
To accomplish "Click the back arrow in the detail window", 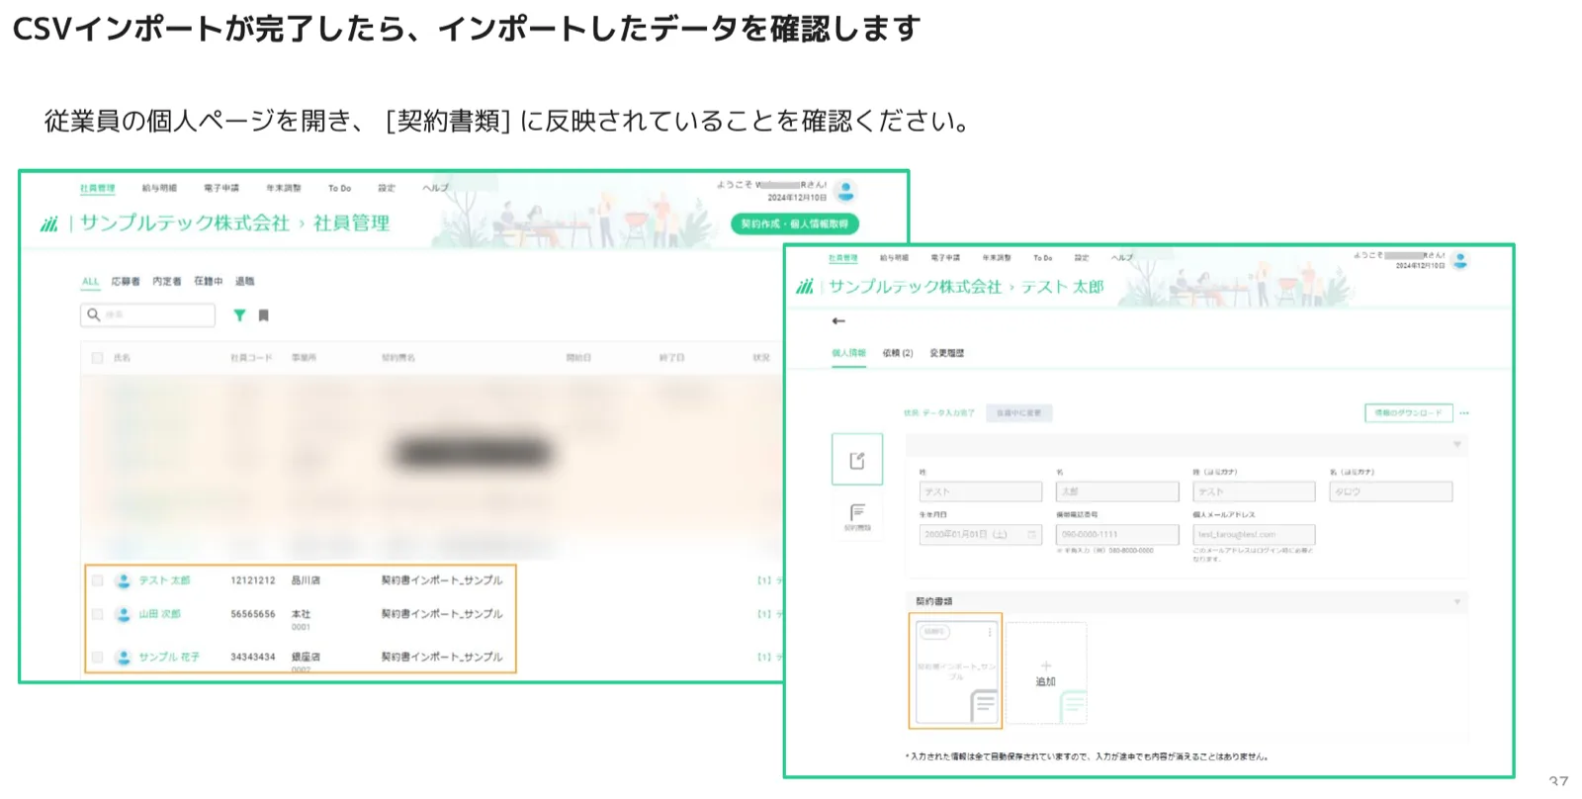I will pyautogui.click(x=838, y=321).
